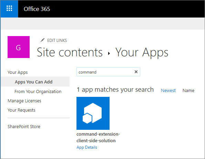
Task: Open Your Requests page
Action: [x=21, y=110]
